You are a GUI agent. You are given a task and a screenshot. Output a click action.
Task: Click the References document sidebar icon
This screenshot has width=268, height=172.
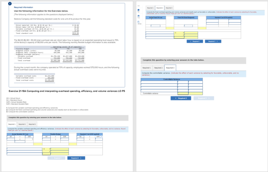pyautogui.click(x=139, y=22)
